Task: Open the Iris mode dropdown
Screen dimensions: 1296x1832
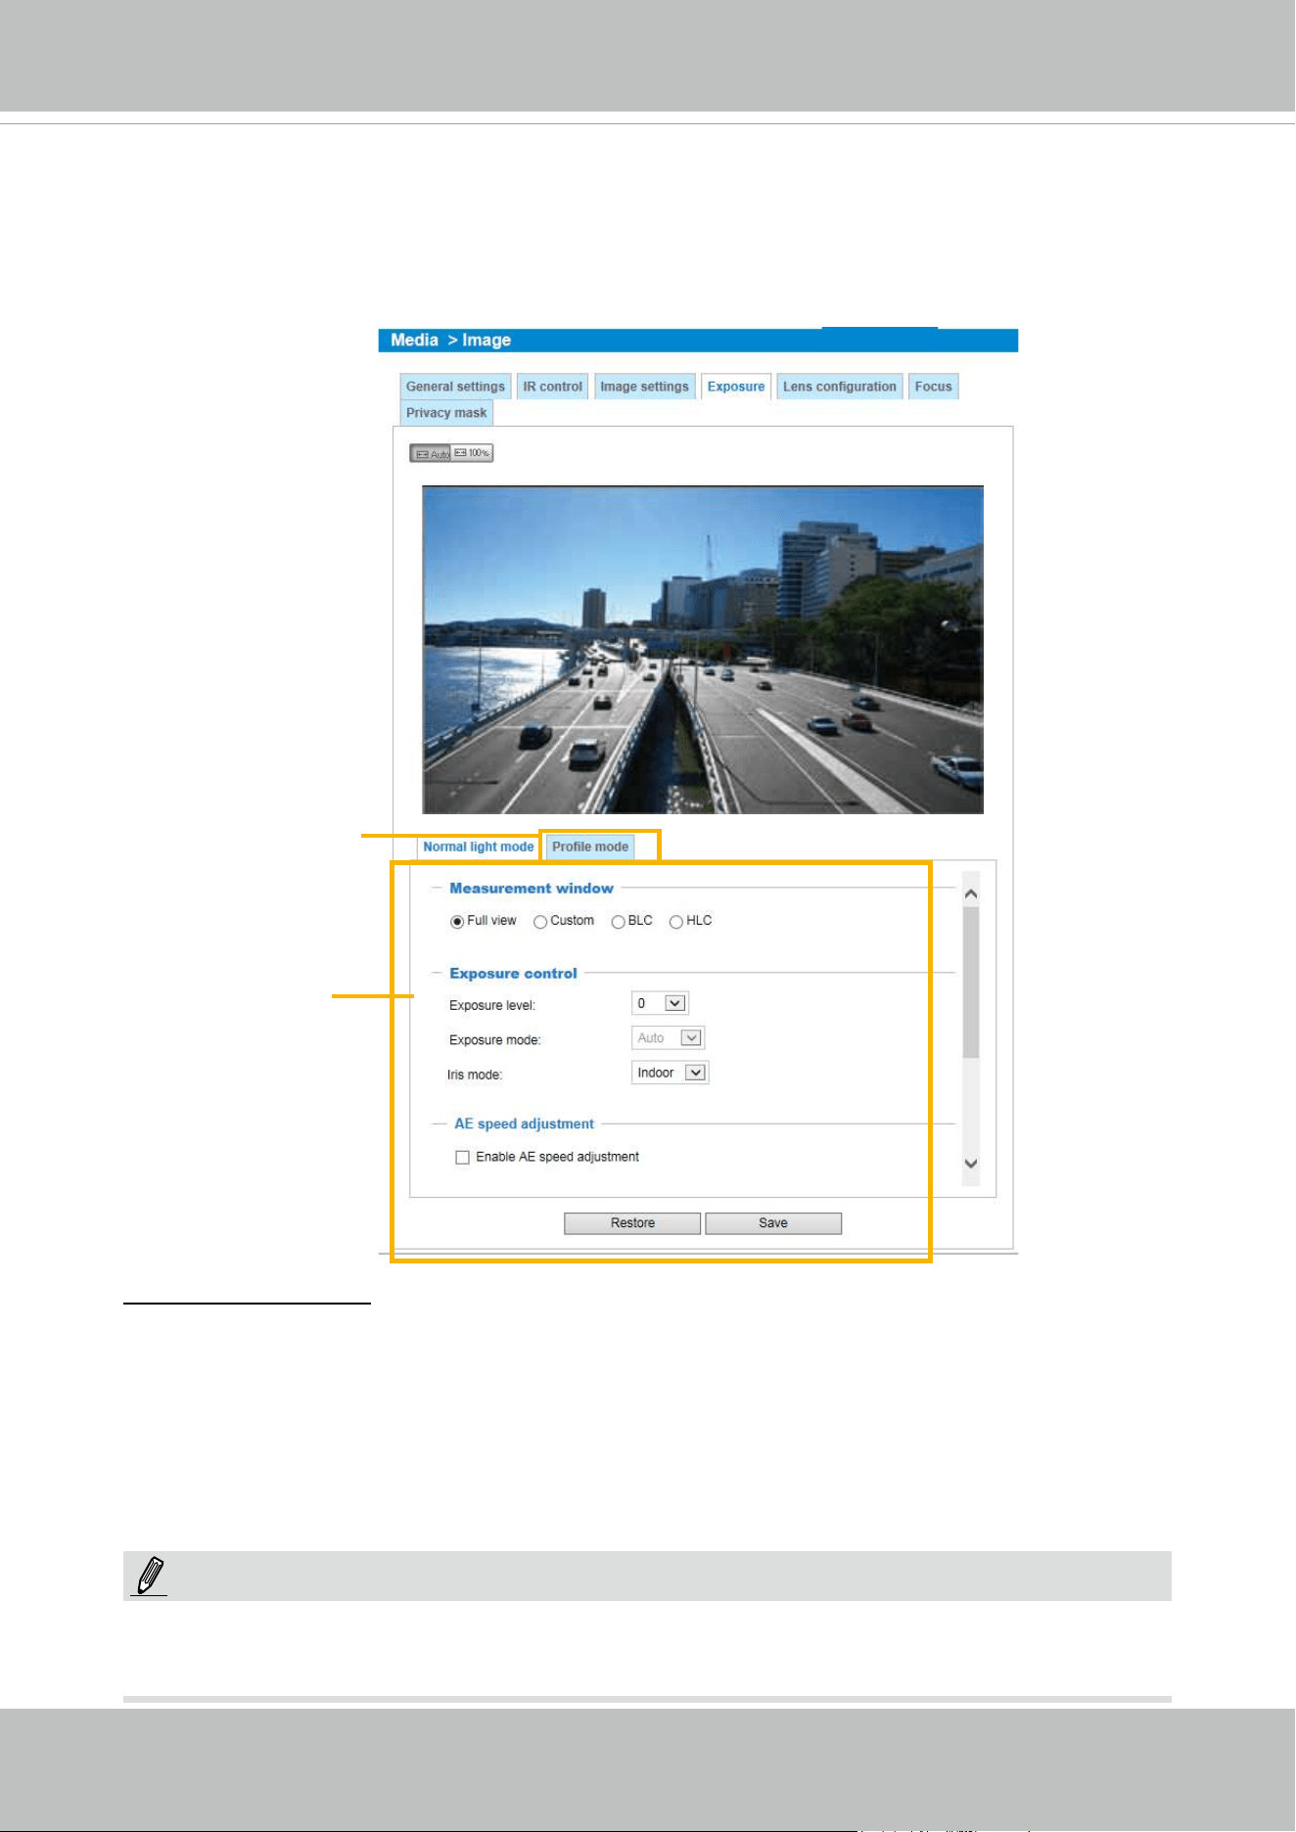Action: pos(671,1074)
